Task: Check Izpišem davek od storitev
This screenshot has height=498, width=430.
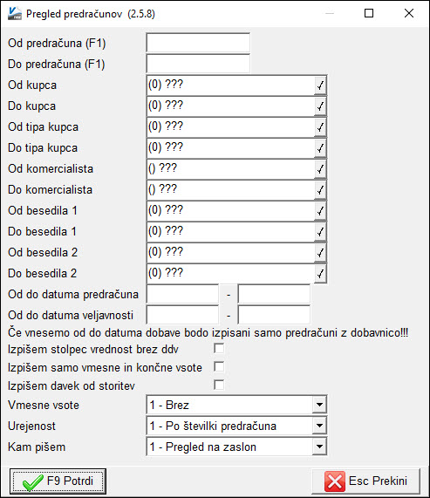Action: click(x=219, y=385)
